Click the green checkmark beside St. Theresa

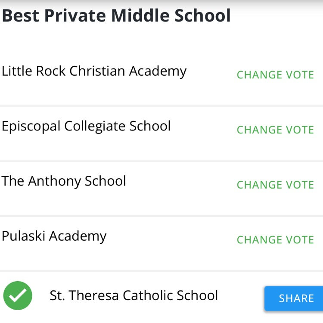18,295
